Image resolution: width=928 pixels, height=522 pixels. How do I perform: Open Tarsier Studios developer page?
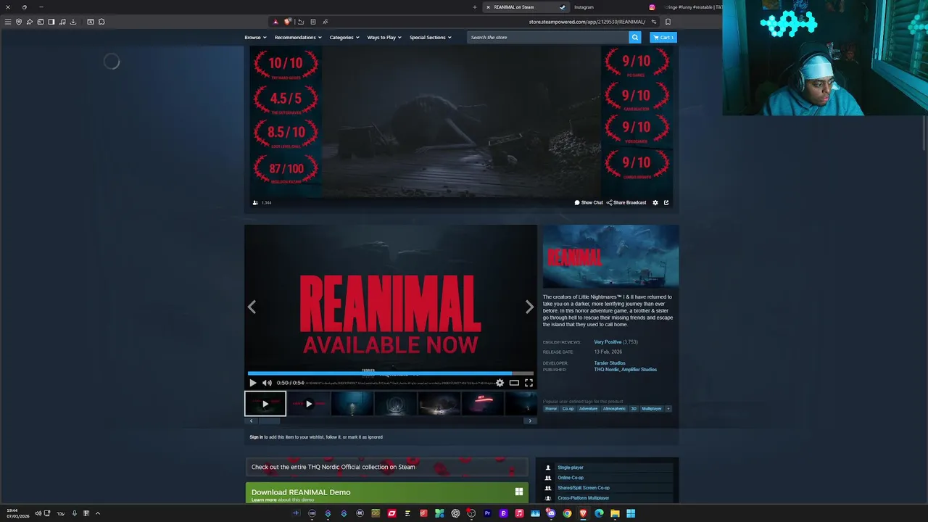(610, 363)
